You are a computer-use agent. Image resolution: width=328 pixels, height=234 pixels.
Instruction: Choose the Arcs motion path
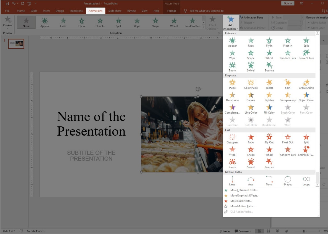coord(251,181)
